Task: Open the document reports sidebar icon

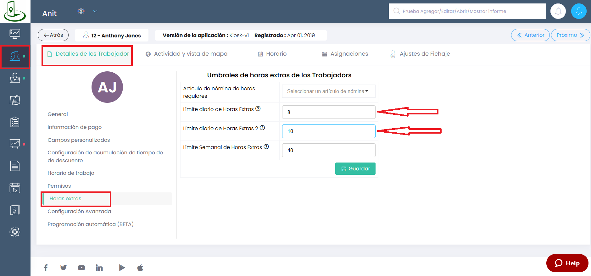Action: 15,166
